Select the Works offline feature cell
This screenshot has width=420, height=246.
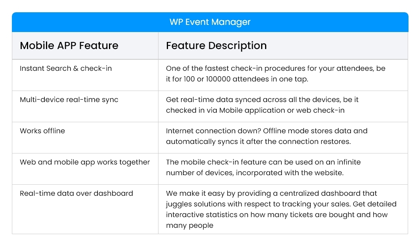42,131
